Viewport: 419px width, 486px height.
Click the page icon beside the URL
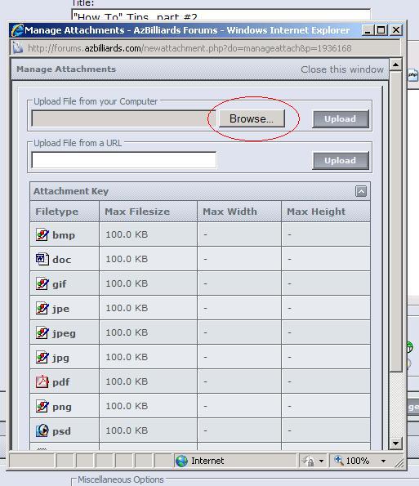pos(18,48)
